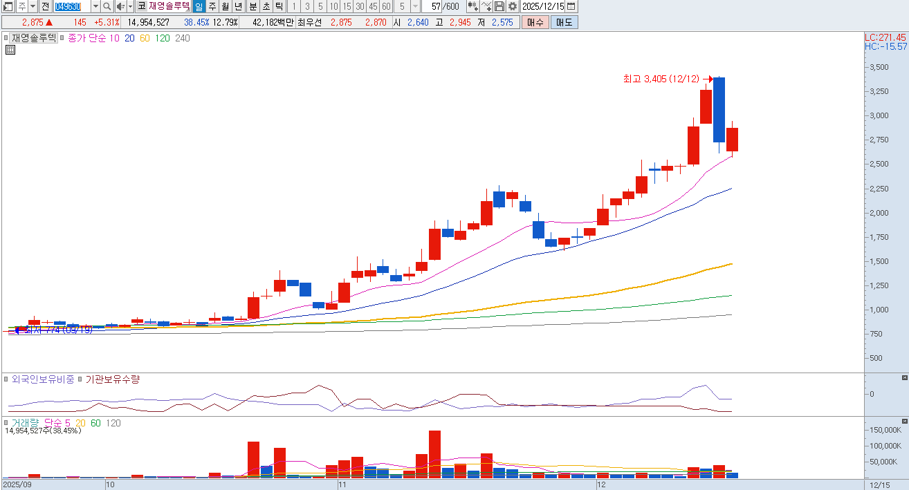This screenshot has height=490, width=909.
Task: Open the dropdown arrow beside 주 at top-left
Action: point(33,6)
